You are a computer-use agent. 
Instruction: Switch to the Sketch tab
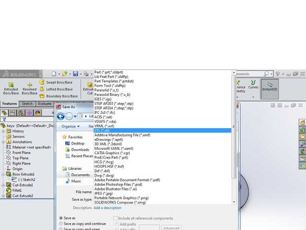[x=27, y=104]
